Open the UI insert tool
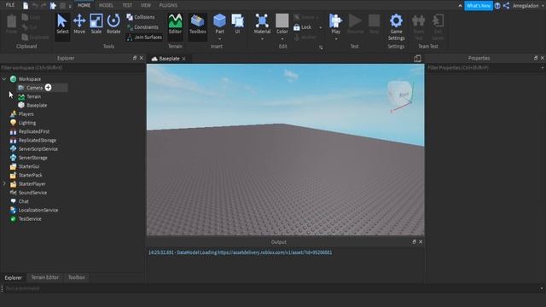546x307 pixels. (237, 24)
